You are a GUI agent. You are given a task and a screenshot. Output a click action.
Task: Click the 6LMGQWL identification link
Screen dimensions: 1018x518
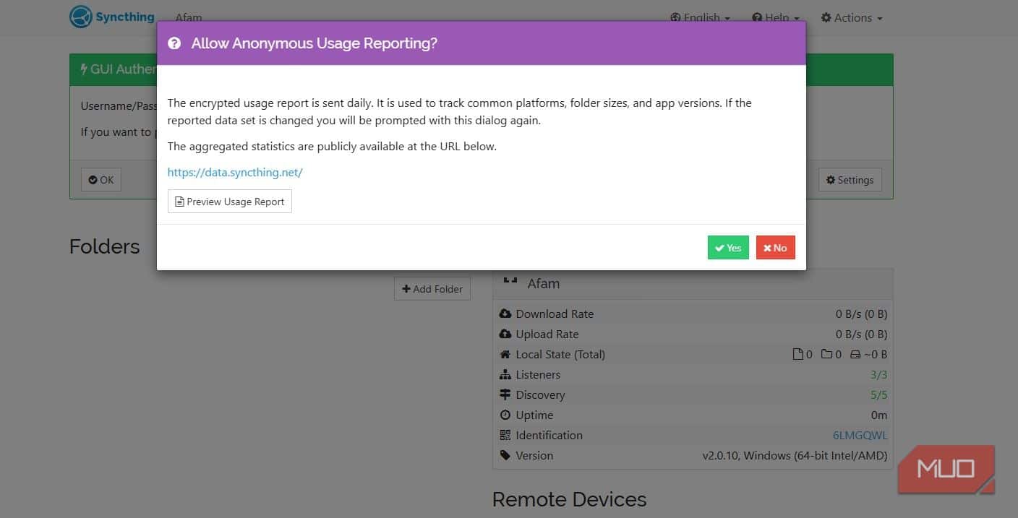pyautogui.click(x=860, y=435)
